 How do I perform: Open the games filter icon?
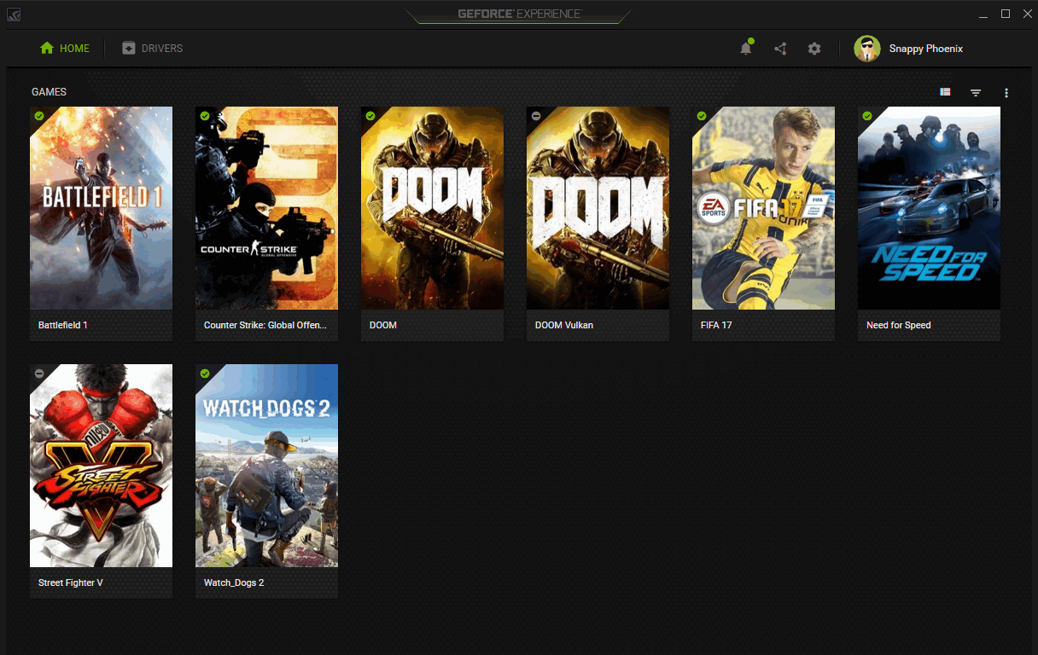(x=976, y=92)
